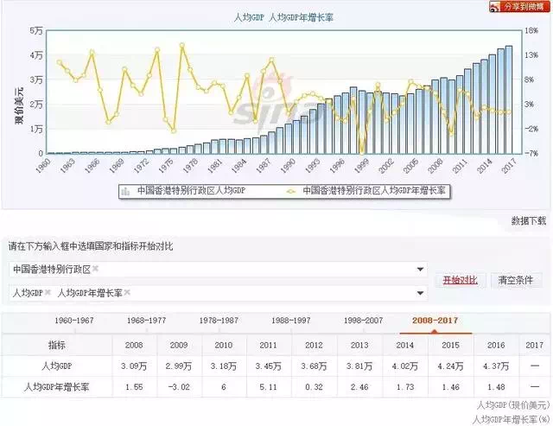
Task: Toggle legend entry 中国香港特别行政区人均GDP年增长率
Action: pos(374,191)
